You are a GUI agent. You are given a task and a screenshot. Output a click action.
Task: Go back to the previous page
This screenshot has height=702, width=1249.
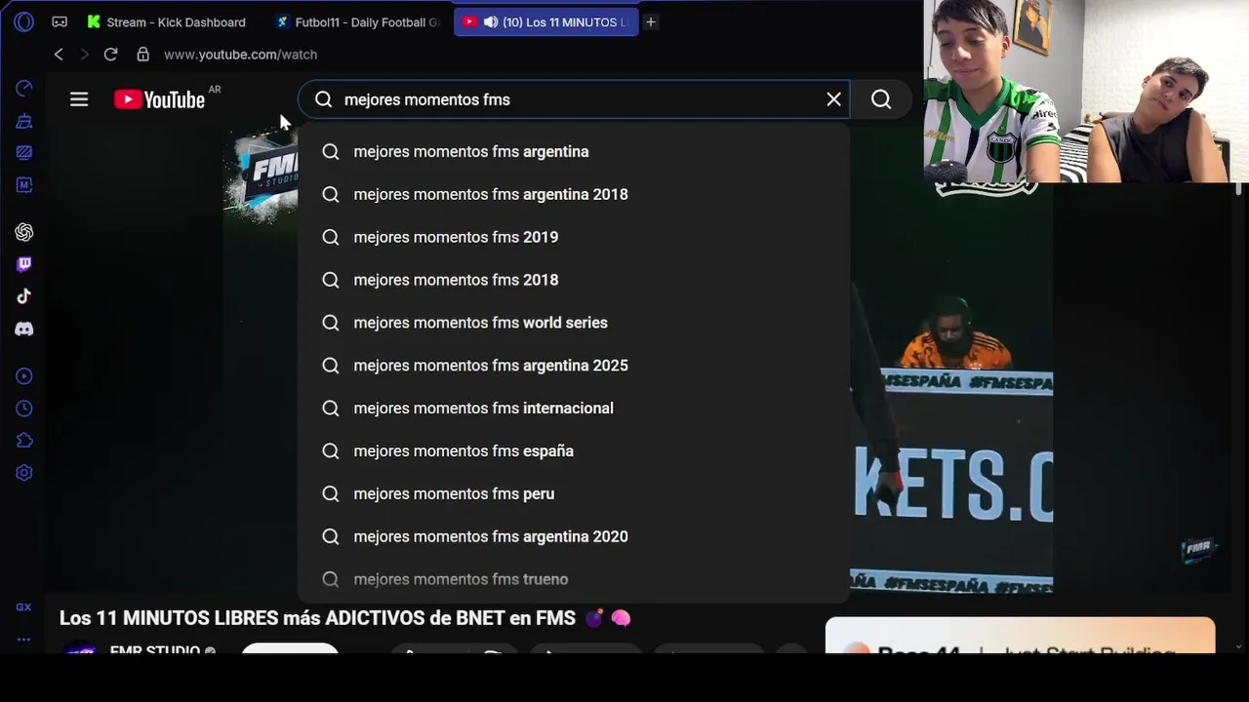tap(59, 55)
